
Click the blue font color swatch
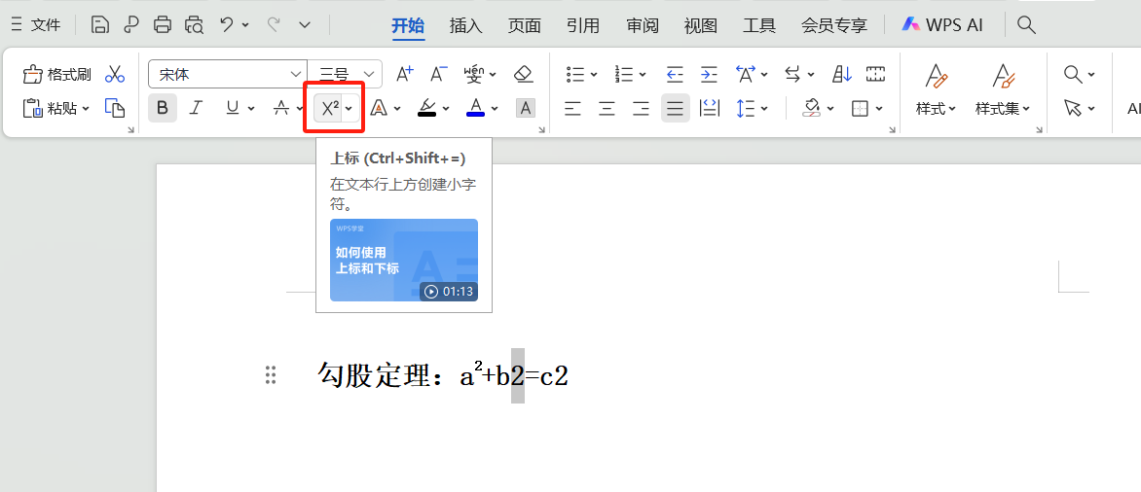tap(475, 108)
